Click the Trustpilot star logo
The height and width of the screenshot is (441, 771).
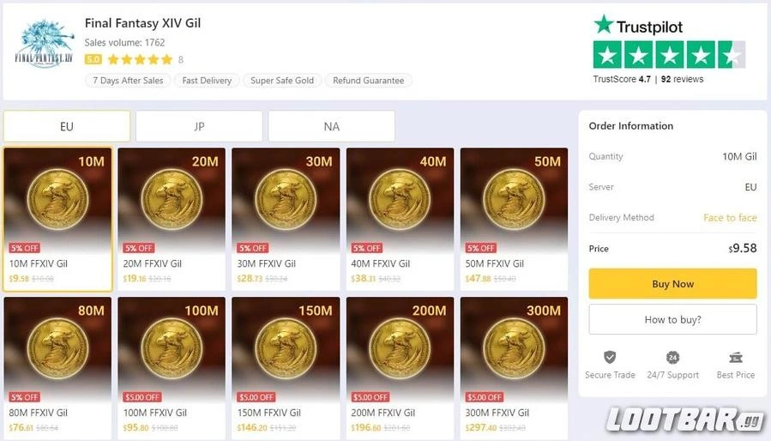click(603, 24)
